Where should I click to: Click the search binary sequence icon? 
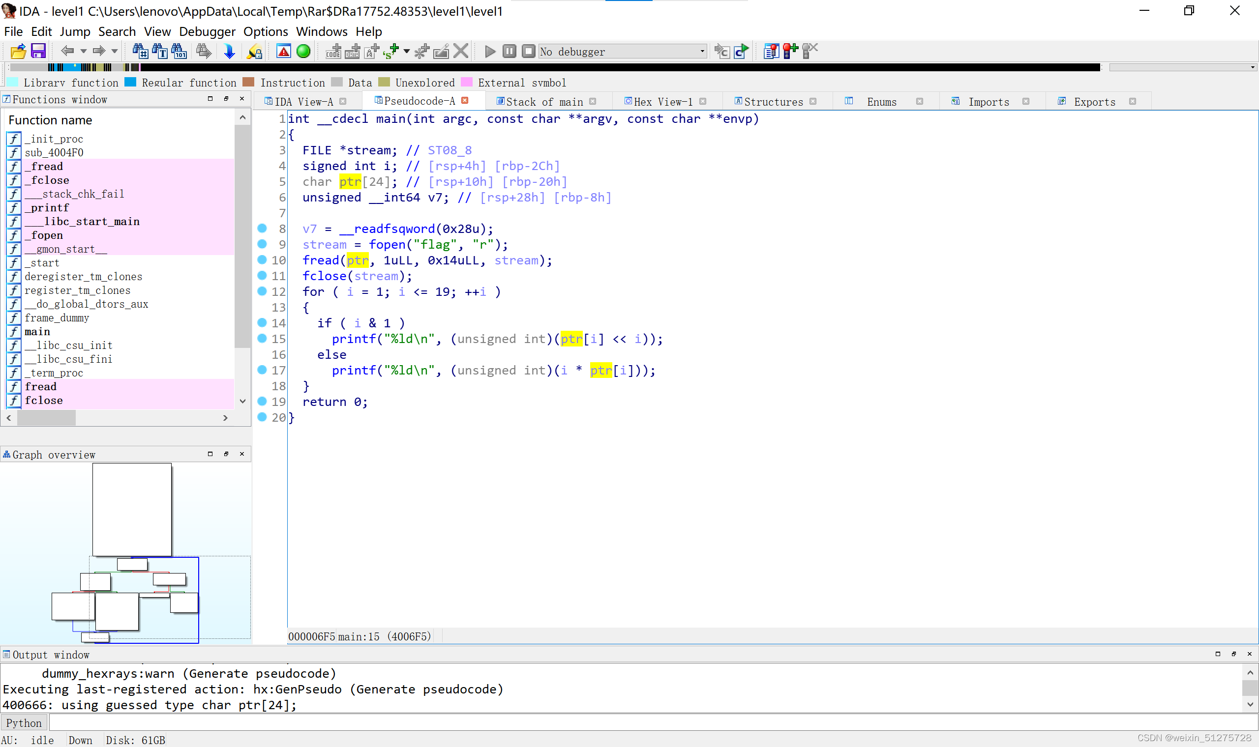[x=180, y=51]
